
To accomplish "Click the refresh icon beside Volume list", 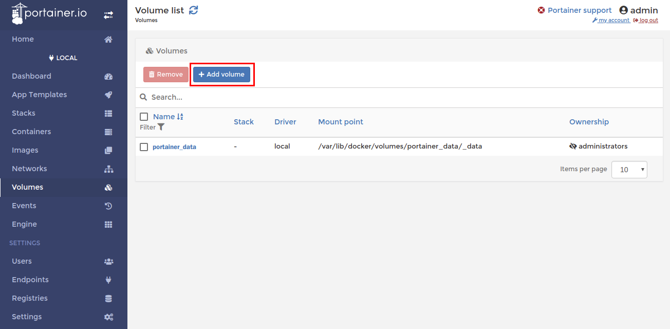I will click(x=193, y=10).
